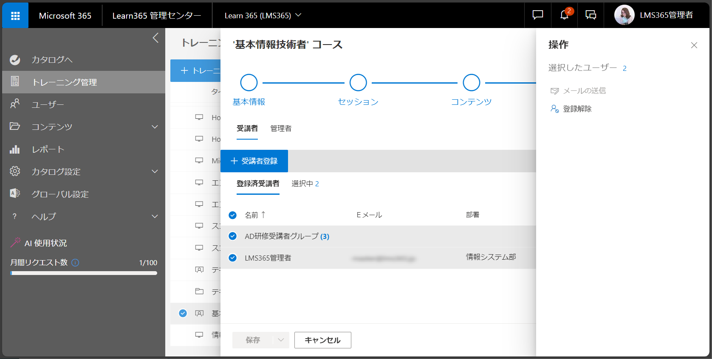
Task: Open the 保存 button dropdown arrow
Action: tap(281, 340)
